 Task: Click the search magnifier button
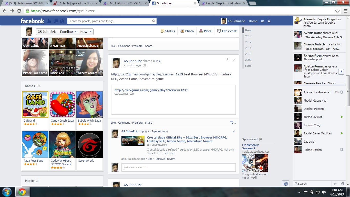click(153, 21)
